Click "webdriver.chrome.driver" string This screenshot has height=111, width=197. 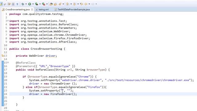(81, 80)
